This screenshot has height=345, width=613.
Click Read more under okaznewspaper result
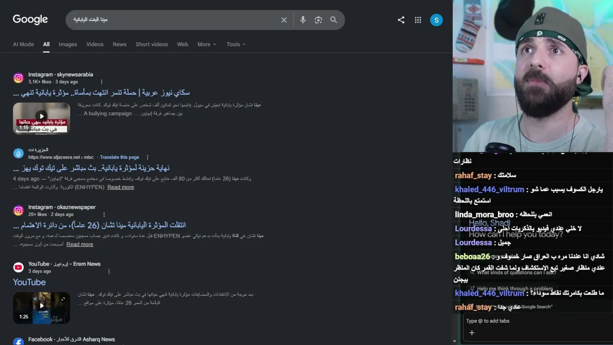pyautogui.click(x=80, y=244)
